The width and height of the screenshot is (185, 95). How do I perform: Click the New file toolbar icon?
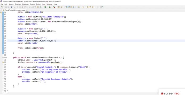(2, 7)
